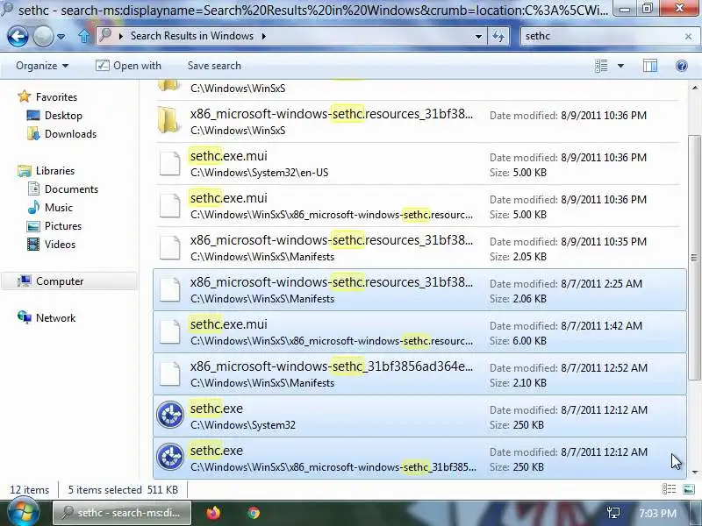Click the Favorites star icon
The height and width of the screenshot is (526, 702).
[x=25, y=96]
